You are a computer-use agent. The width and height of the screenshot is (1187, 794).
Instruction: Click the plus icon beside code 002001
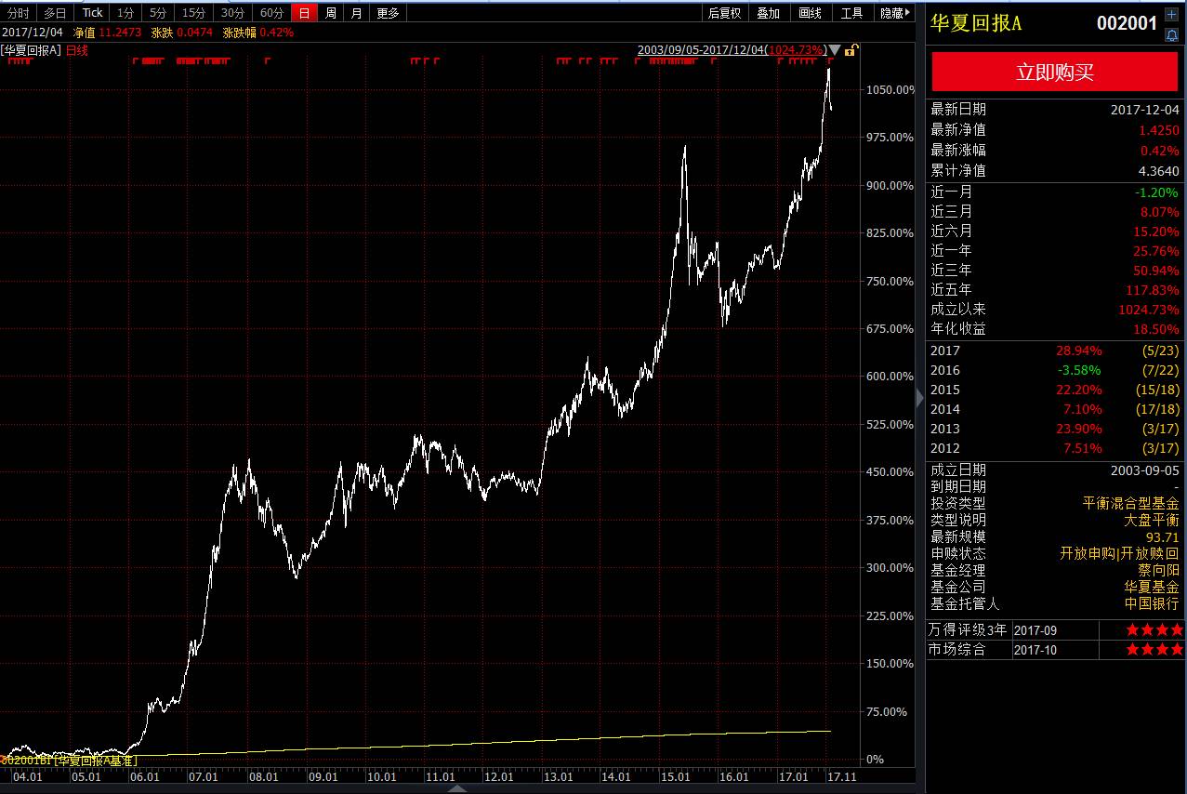[x=1171, y=16]
